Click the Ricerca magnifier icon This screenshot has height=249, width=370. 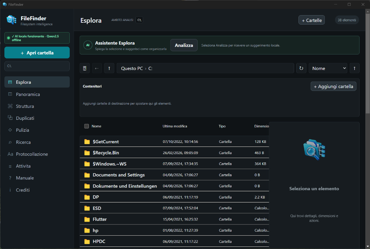pos(10,142)
